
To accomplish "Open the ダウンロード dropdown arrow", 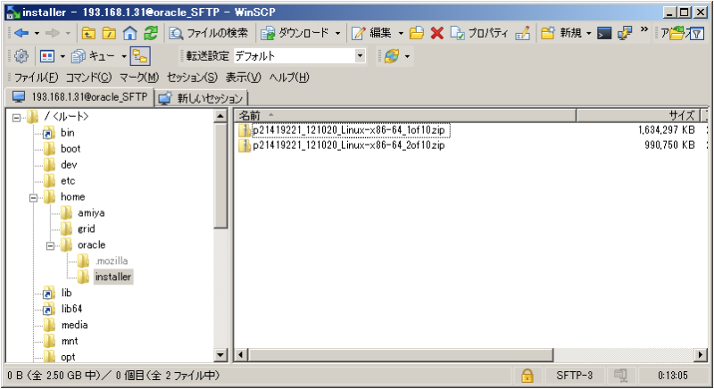I will coord(337,33).
